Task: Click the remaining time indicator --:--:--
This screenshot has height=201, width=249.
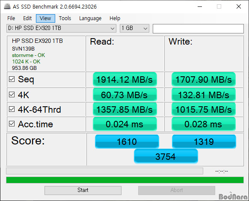Action: [222, 171]
